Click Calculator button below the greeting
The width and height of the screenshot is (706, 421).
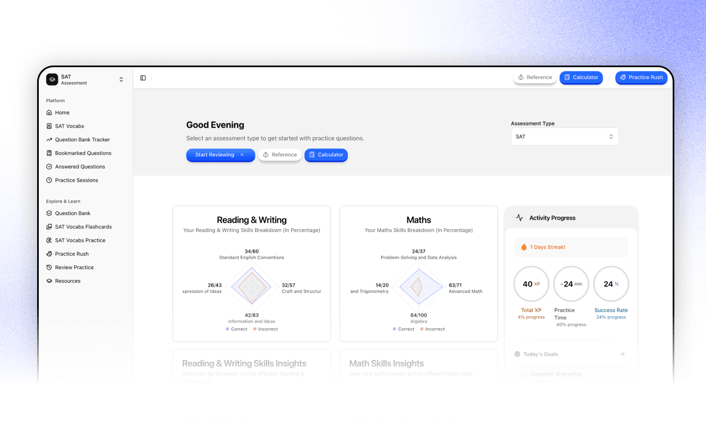coord(326,155)
